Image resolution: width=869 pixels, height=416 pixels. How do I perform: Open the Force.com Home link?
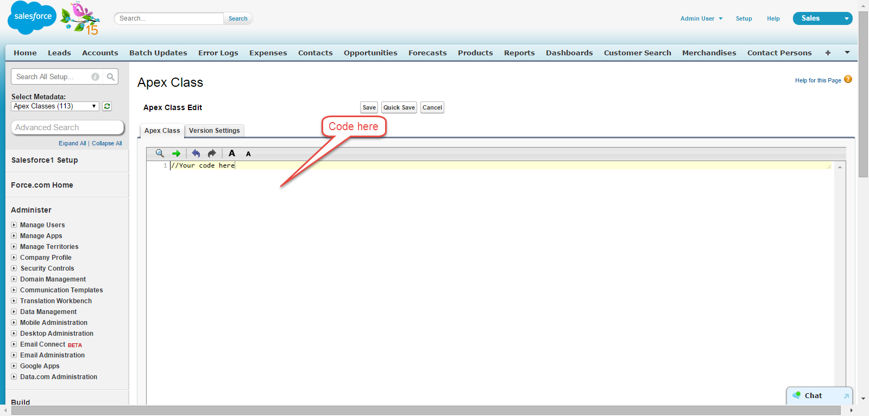(x=42, y=185)
